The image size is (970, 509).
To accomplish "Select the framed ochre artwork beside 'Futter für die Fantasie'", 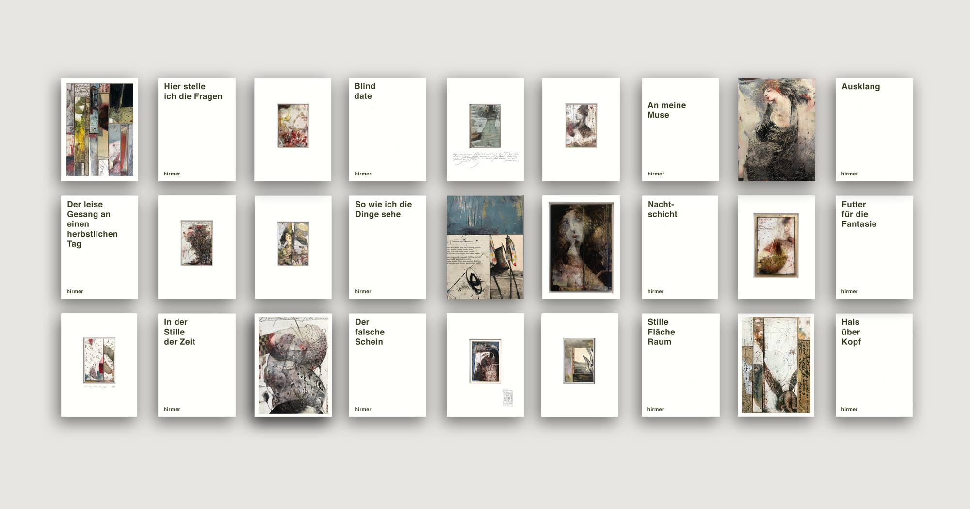I will pyautogui.click(x=776, y=247).
